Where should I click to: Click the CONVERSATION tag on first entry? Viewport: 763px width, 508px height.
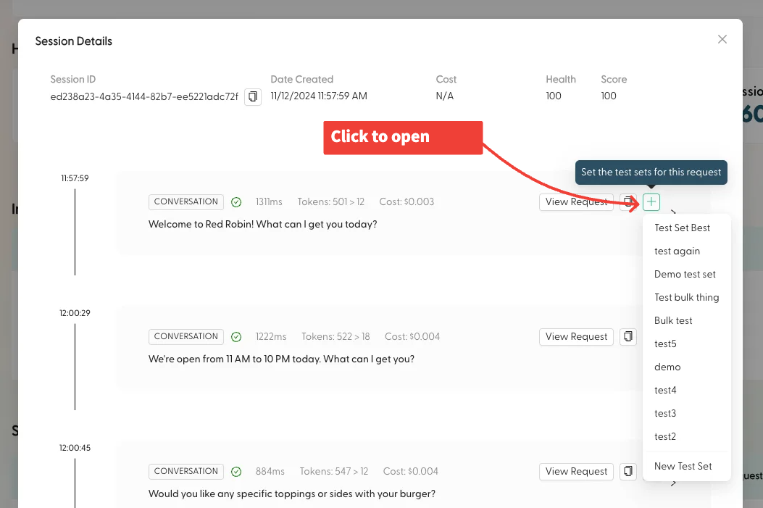(x=185, y=201)
